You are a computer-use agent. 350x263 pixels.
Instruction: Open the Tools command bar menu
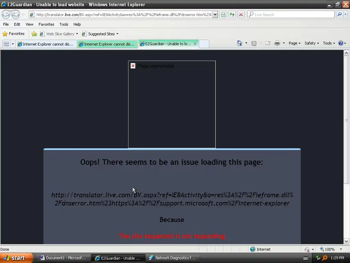coord(329,43)
